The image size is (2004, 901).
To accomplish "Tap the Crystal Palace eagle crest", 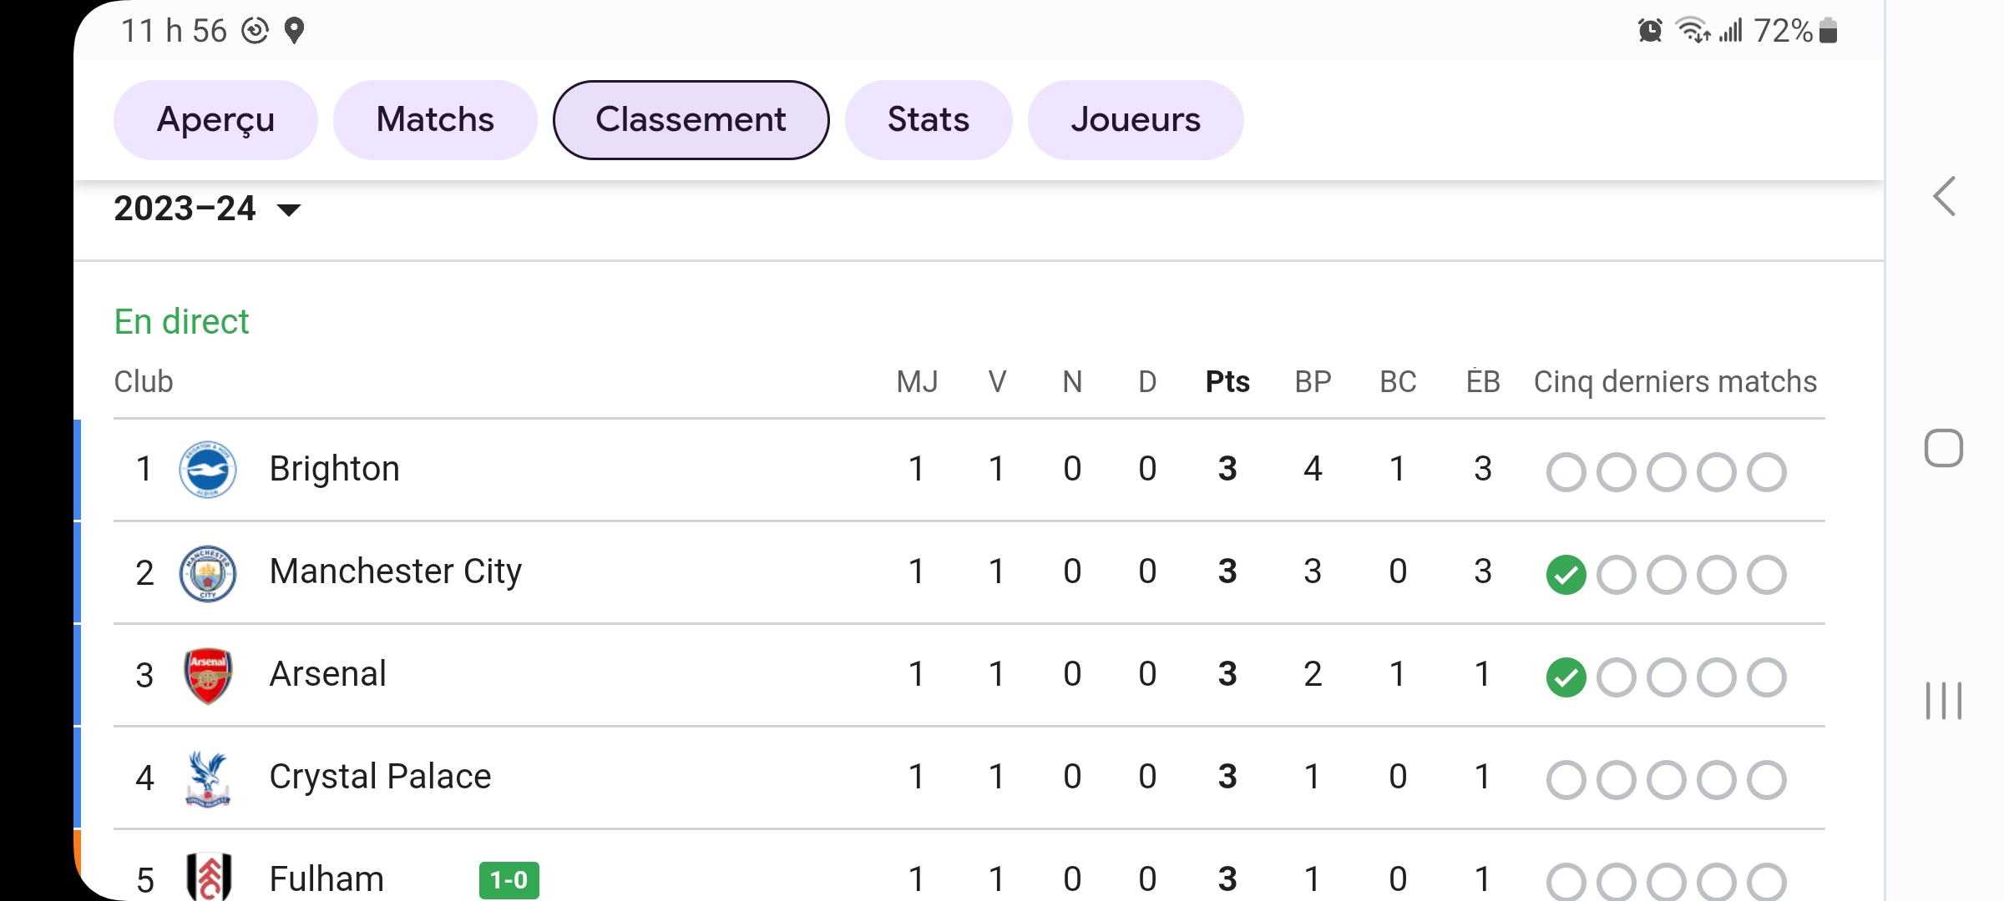I will click(x=208, y=778).
